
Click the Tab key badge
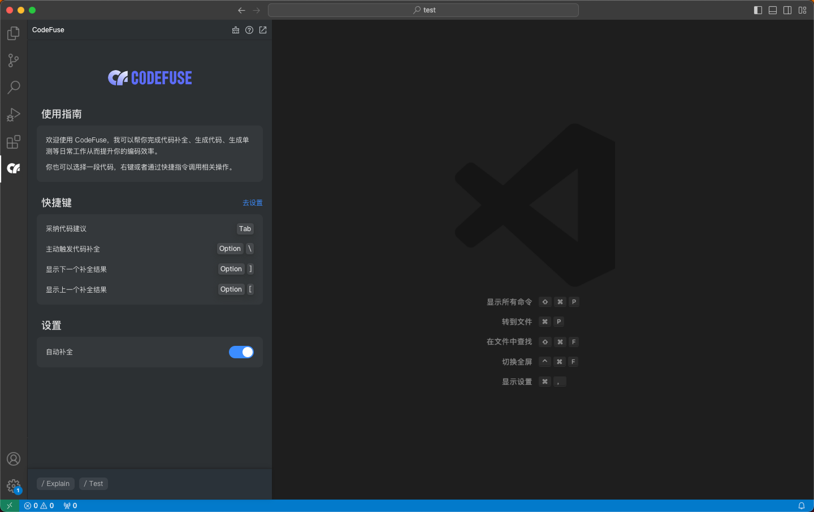coord(245,229)
